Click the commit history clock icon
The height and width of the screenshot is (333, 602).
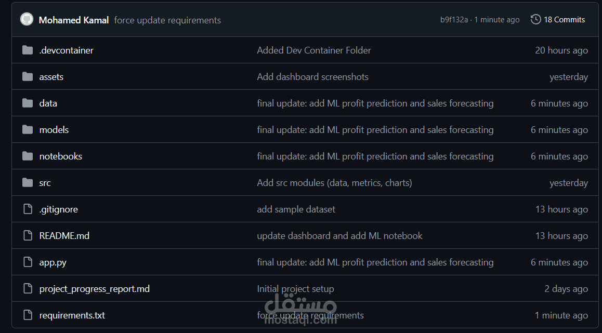(x=535, y=20)
